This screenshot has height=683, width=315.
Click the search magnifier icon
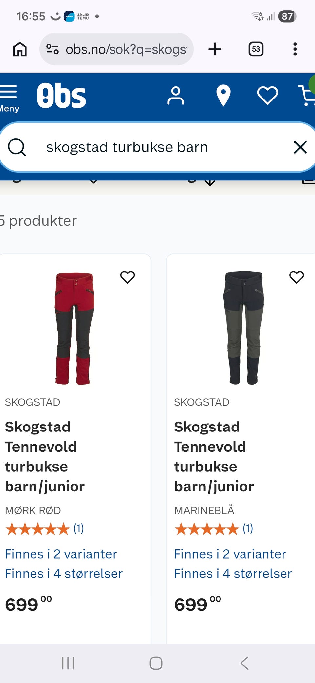point(17,147)
